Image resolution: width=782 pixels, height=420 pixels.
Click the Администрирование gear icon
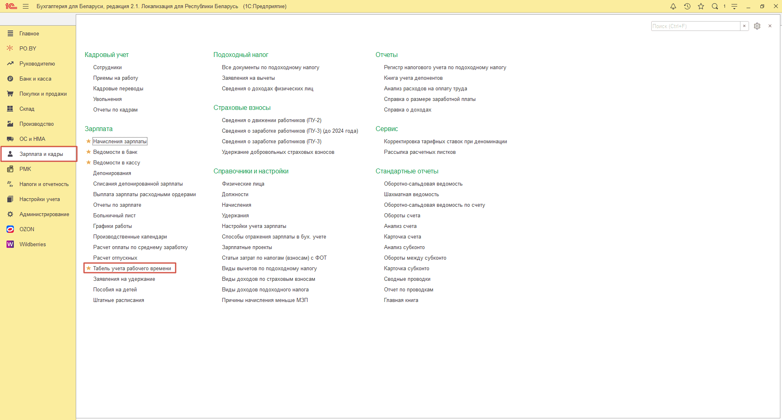10,214
